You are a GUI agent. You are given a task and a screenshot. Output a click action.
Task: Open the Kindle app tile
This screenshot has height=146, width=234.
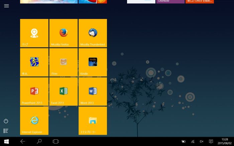point(93,62)
